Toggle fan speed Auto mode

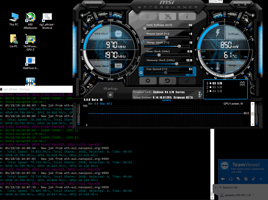click(192, 75)
